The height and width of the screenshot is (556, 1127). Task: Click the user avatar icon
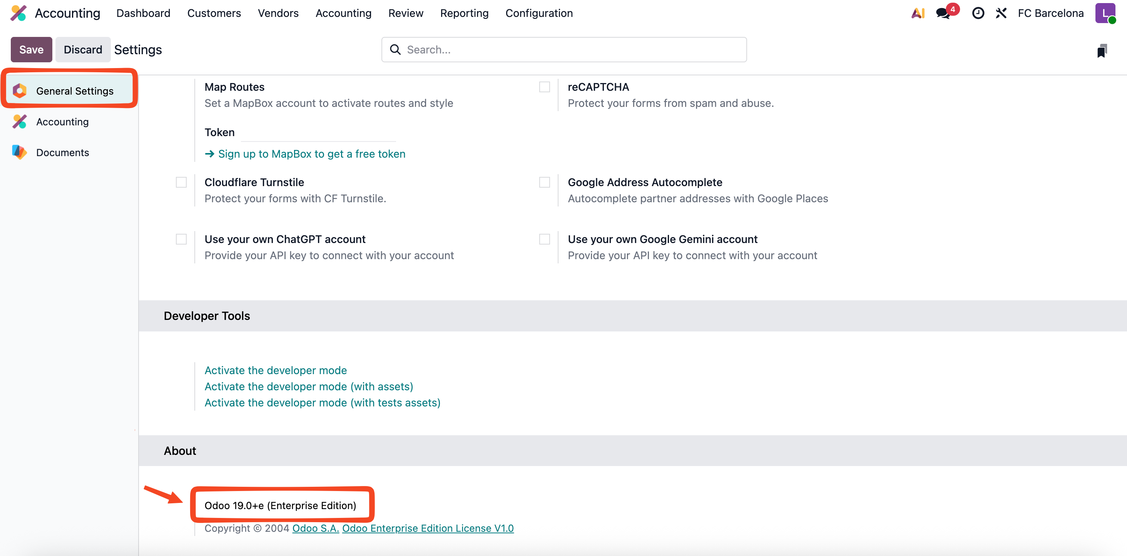pyautogui.click(x=1105, y=13)
